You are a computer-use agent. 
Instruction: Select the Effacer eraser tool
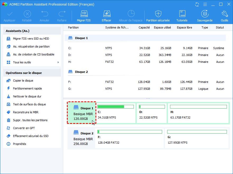point(106,16)
